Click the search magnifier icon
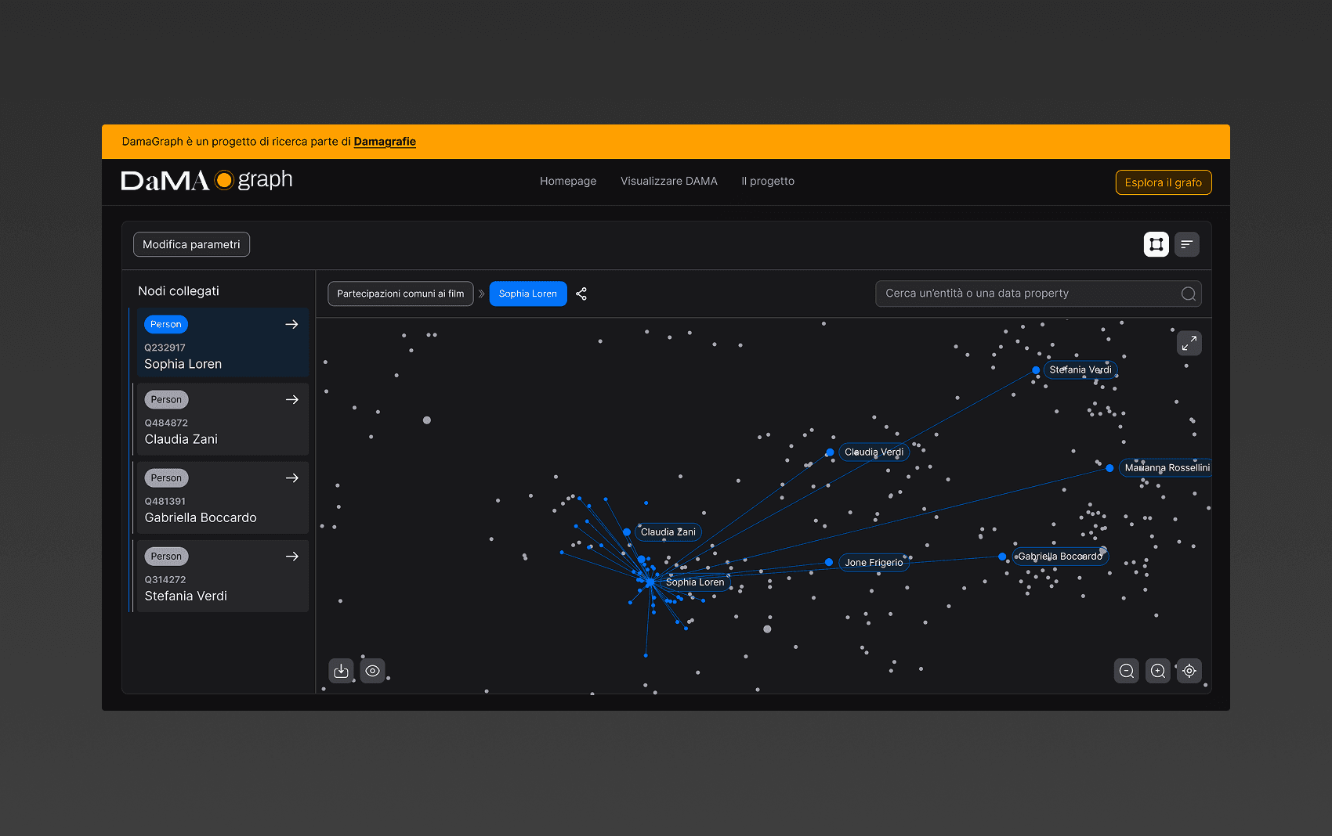The width and height of the screenshot is (1332, 836). pos(1188,294)
